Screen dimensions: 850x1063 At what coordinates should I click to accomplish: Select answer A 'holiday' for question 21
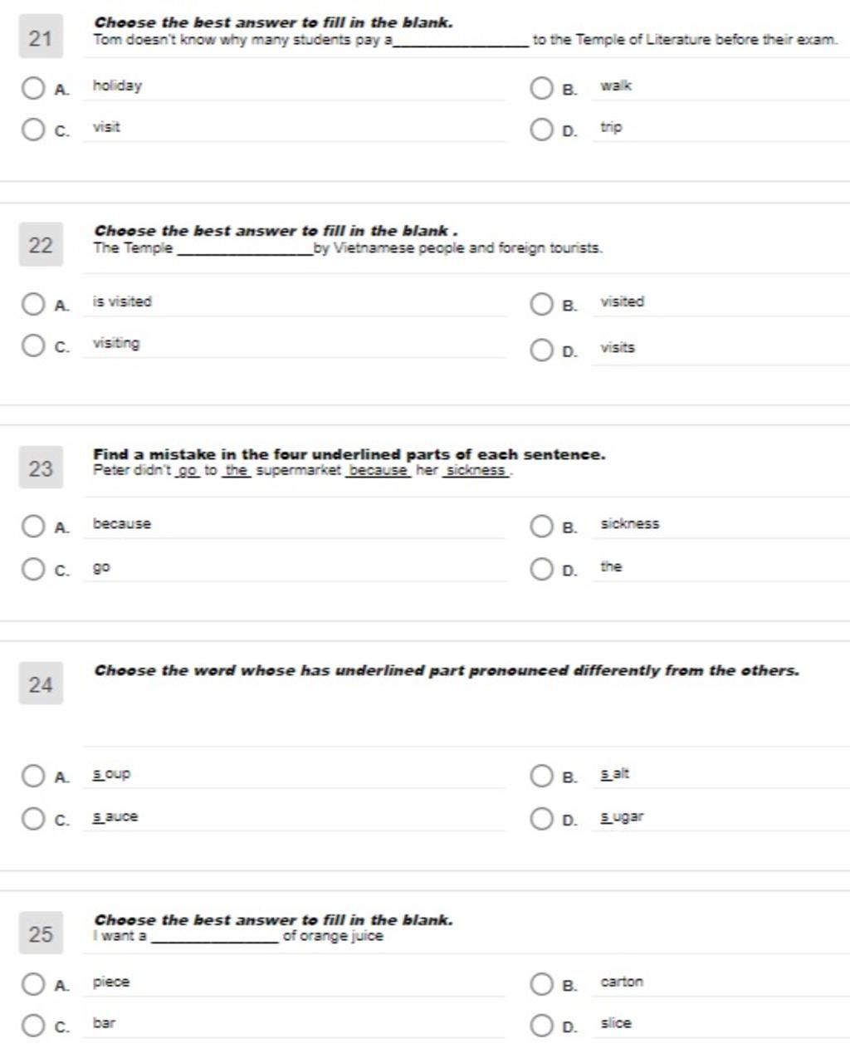point(33,87)
